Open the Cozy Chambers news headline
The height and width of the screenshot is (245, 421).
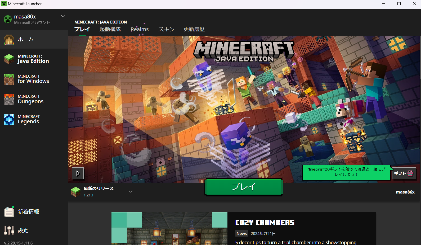[265, 223]
